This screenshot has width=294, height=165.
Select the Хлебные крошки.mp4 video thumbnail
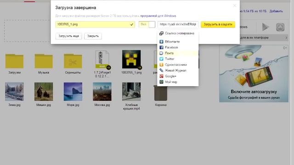click(131, 92)
